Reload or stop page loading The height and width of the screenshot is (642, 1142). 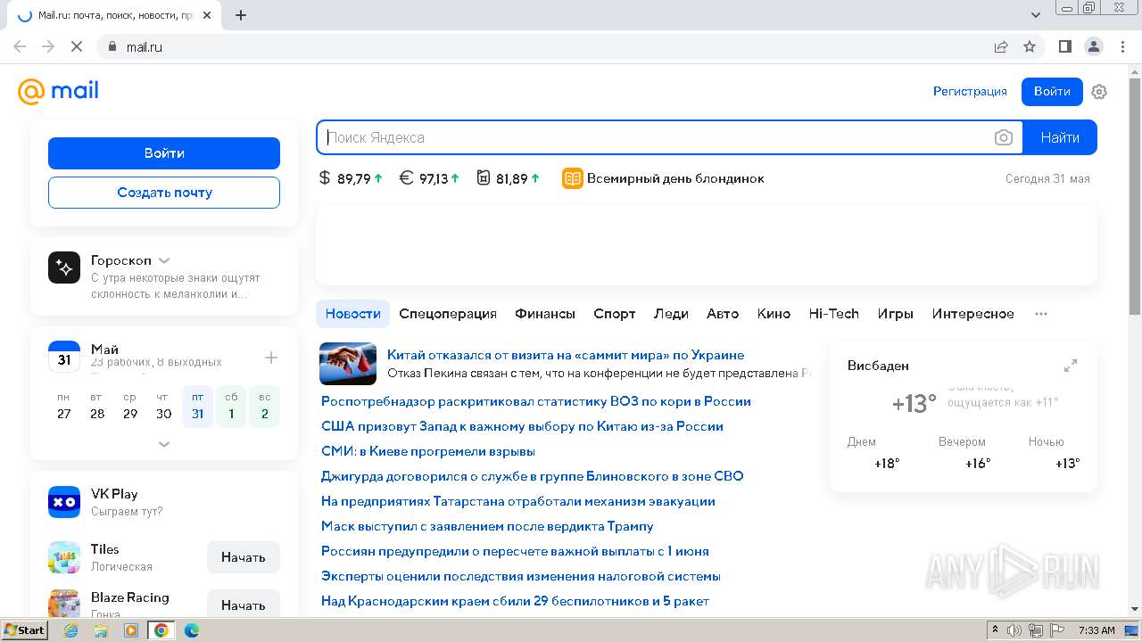[x=77, y=46]
